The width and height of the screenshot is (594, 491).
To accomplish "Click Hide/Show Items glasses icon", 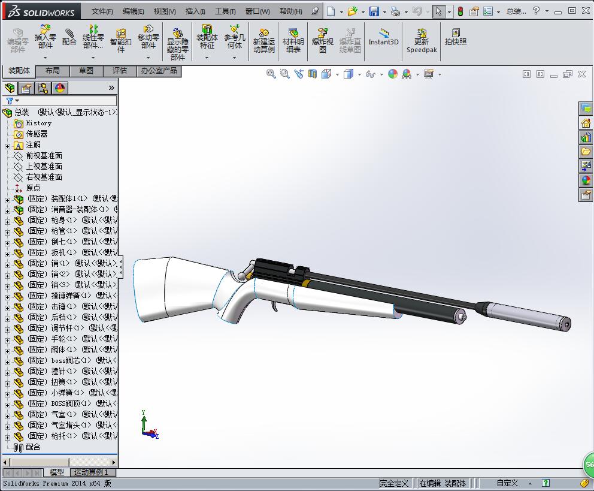I will pos(371,74).
